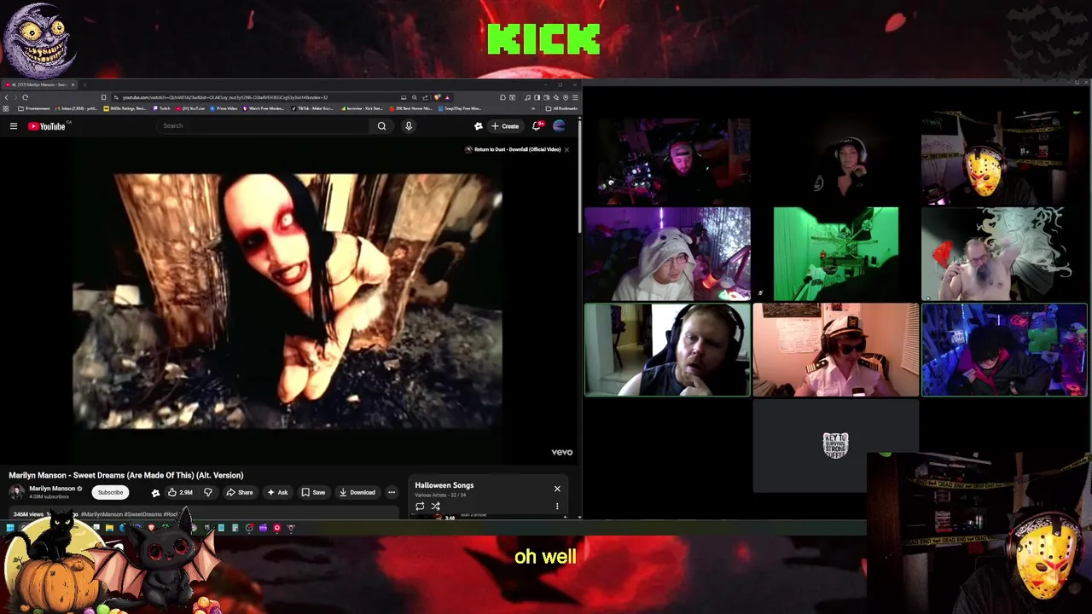Reload the page with the refresh icon

[x=25, y=97]
